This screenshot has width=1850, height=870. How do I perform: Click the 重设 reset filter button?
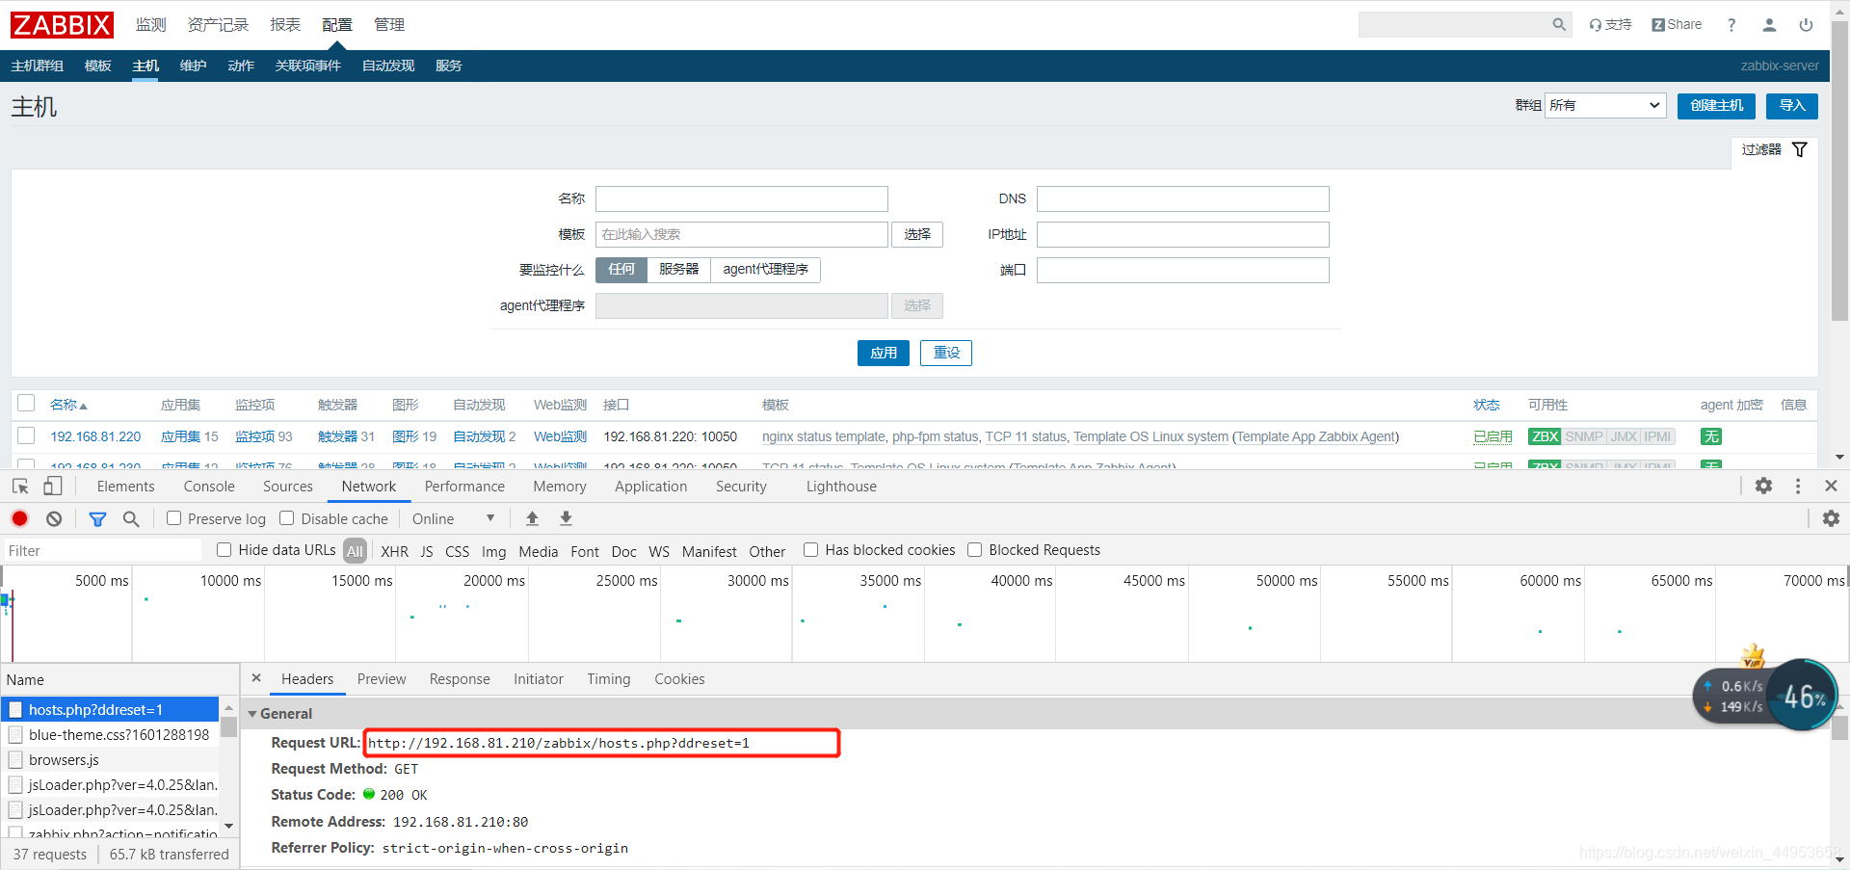[x=946, y=353]
